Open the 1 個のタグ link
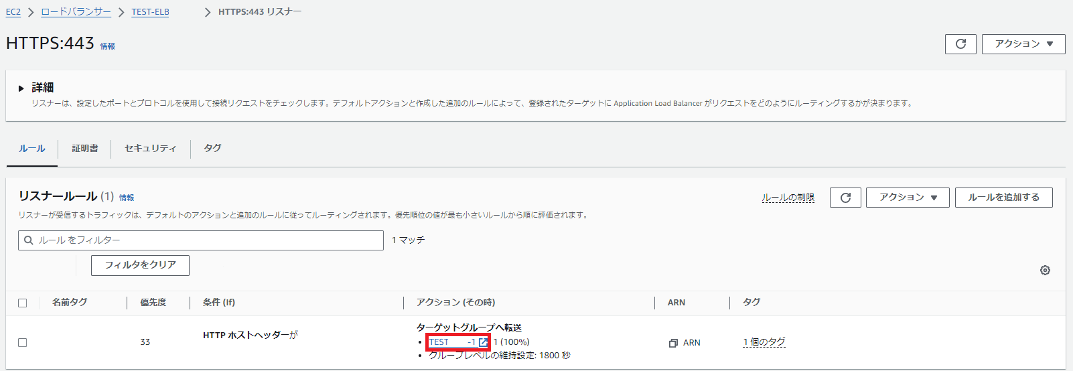Image resolution: width=1073 pixels, height=371 pixels. tap(764, 342)
